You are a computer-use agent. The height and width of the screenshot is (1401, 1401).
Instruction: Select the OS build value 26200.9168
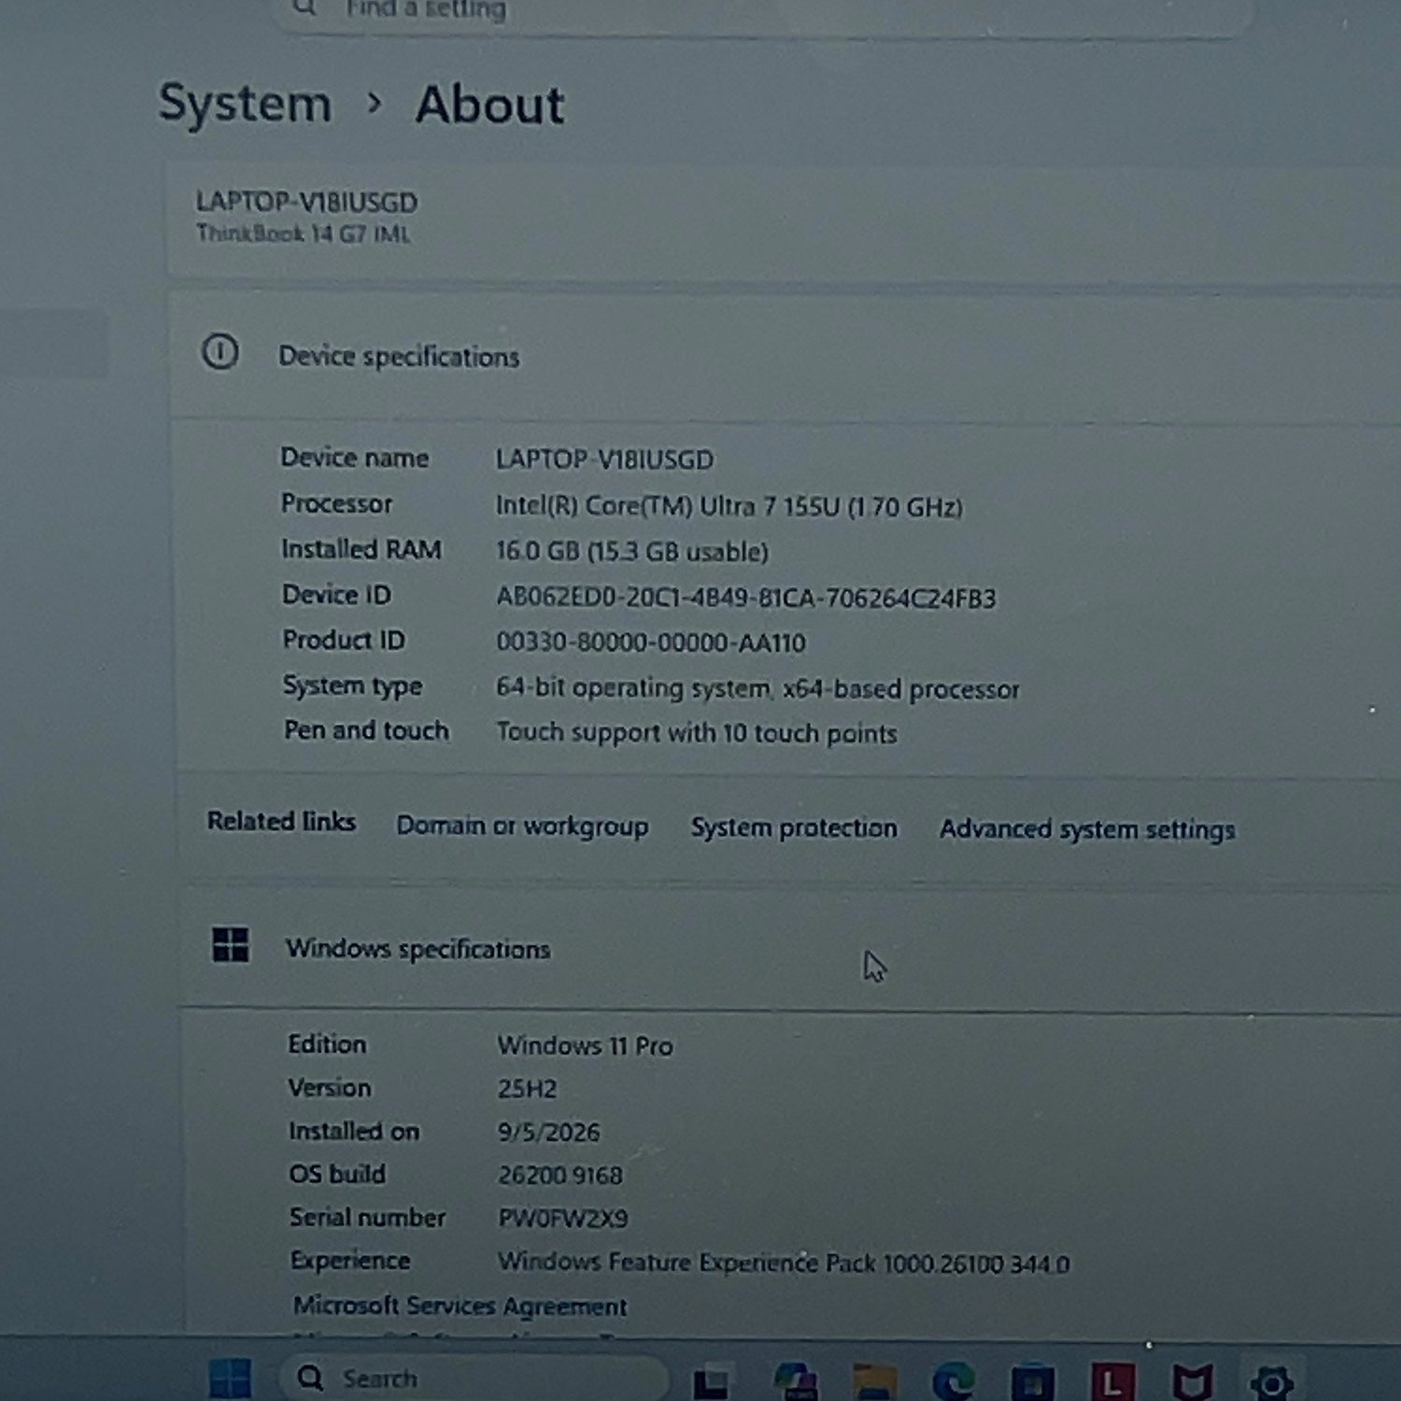click(559, 1175)
